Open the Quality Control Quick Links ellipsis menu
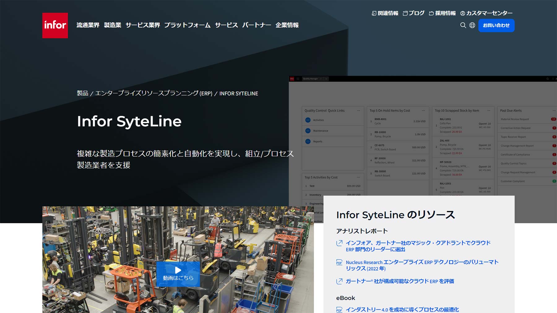 pos(358,111)
